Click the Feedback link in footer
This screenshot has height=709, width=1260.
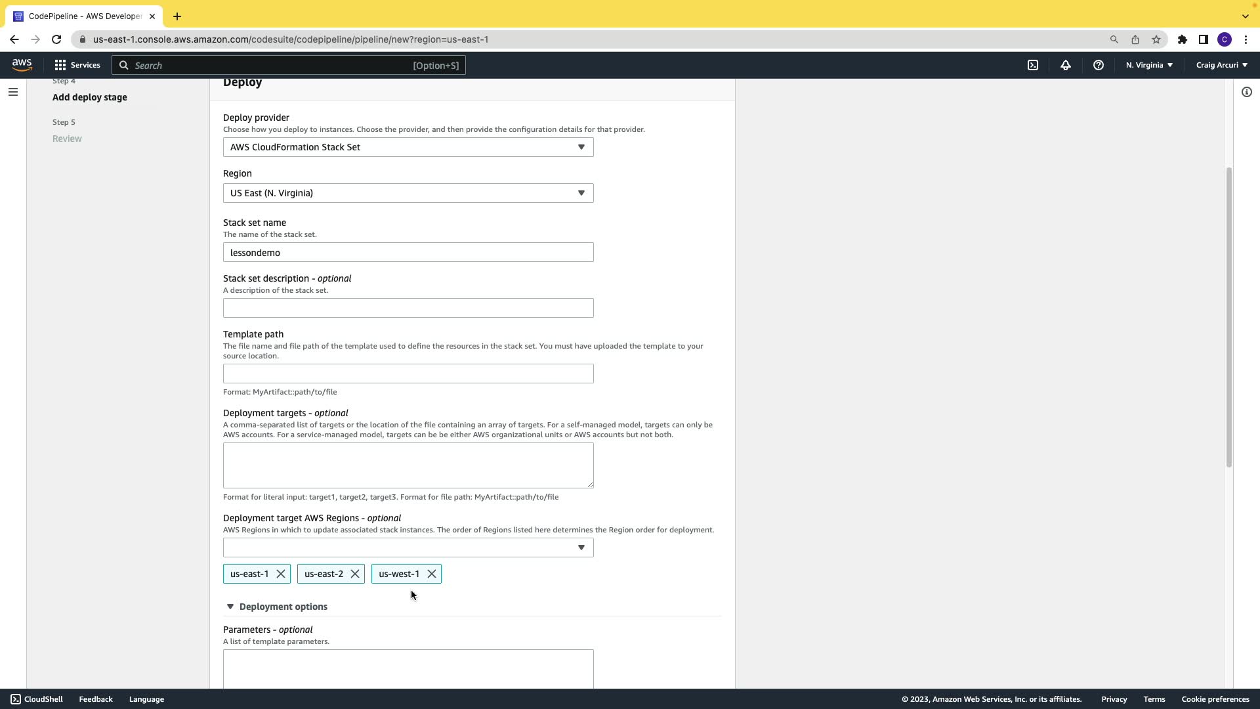[96, 699]
